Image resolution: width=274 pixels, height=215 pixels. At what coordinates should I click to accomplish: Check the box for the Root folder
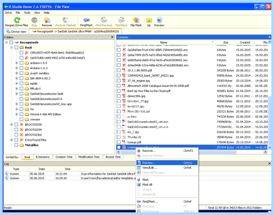[16, 48]
